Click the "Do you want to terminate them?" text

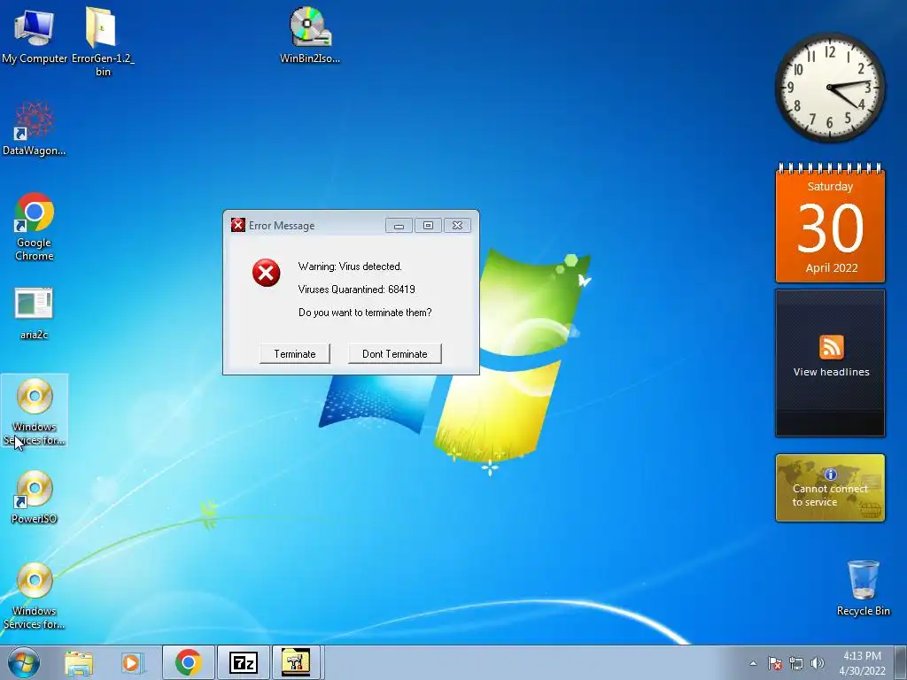point(365,313)
